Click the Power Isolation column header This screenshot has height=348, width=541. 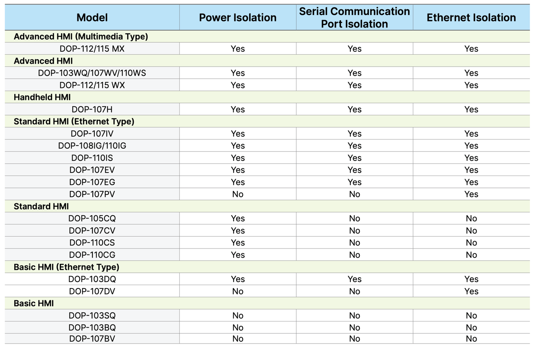click(237, 18)
